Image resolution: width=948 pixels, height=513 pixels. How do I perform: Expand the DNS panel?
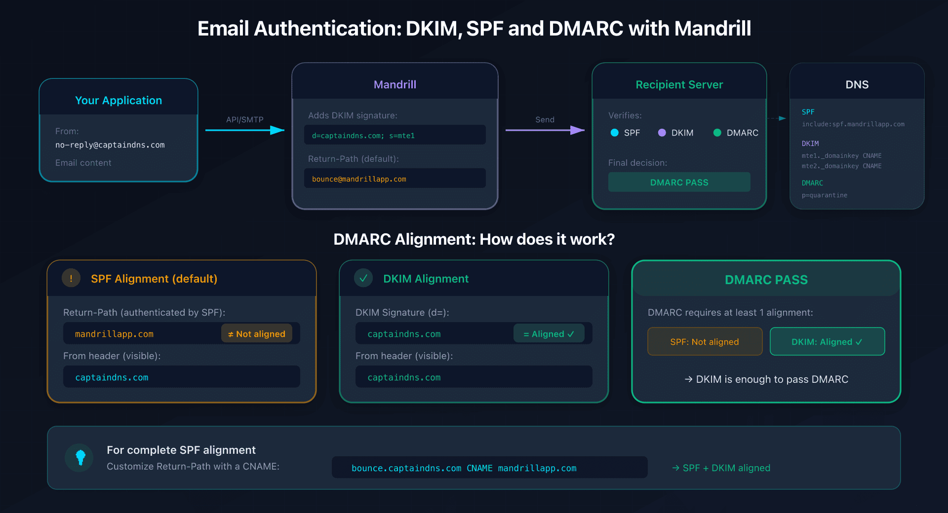(x=857, y=84)
